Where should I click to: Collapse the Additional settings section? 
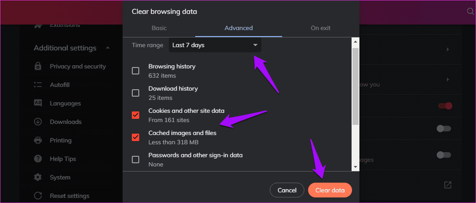tap(108, 48)
